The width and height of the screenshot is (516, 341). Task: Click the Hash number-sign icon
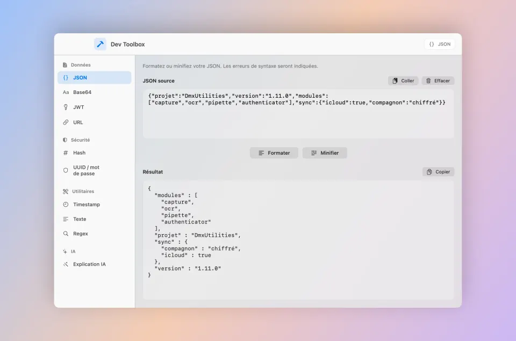point(66,153)
